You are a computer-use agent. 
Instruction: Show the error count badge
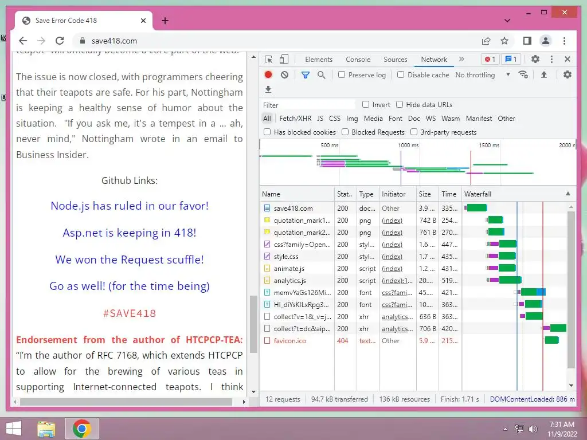[x=490, y=59]
